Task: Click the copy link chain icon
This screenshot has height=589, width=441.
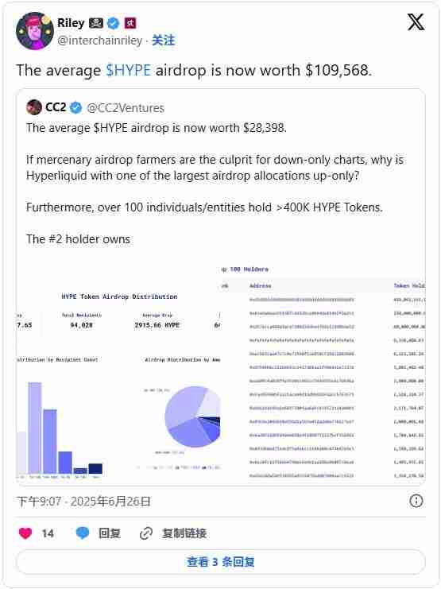Action: pos(145,533)
